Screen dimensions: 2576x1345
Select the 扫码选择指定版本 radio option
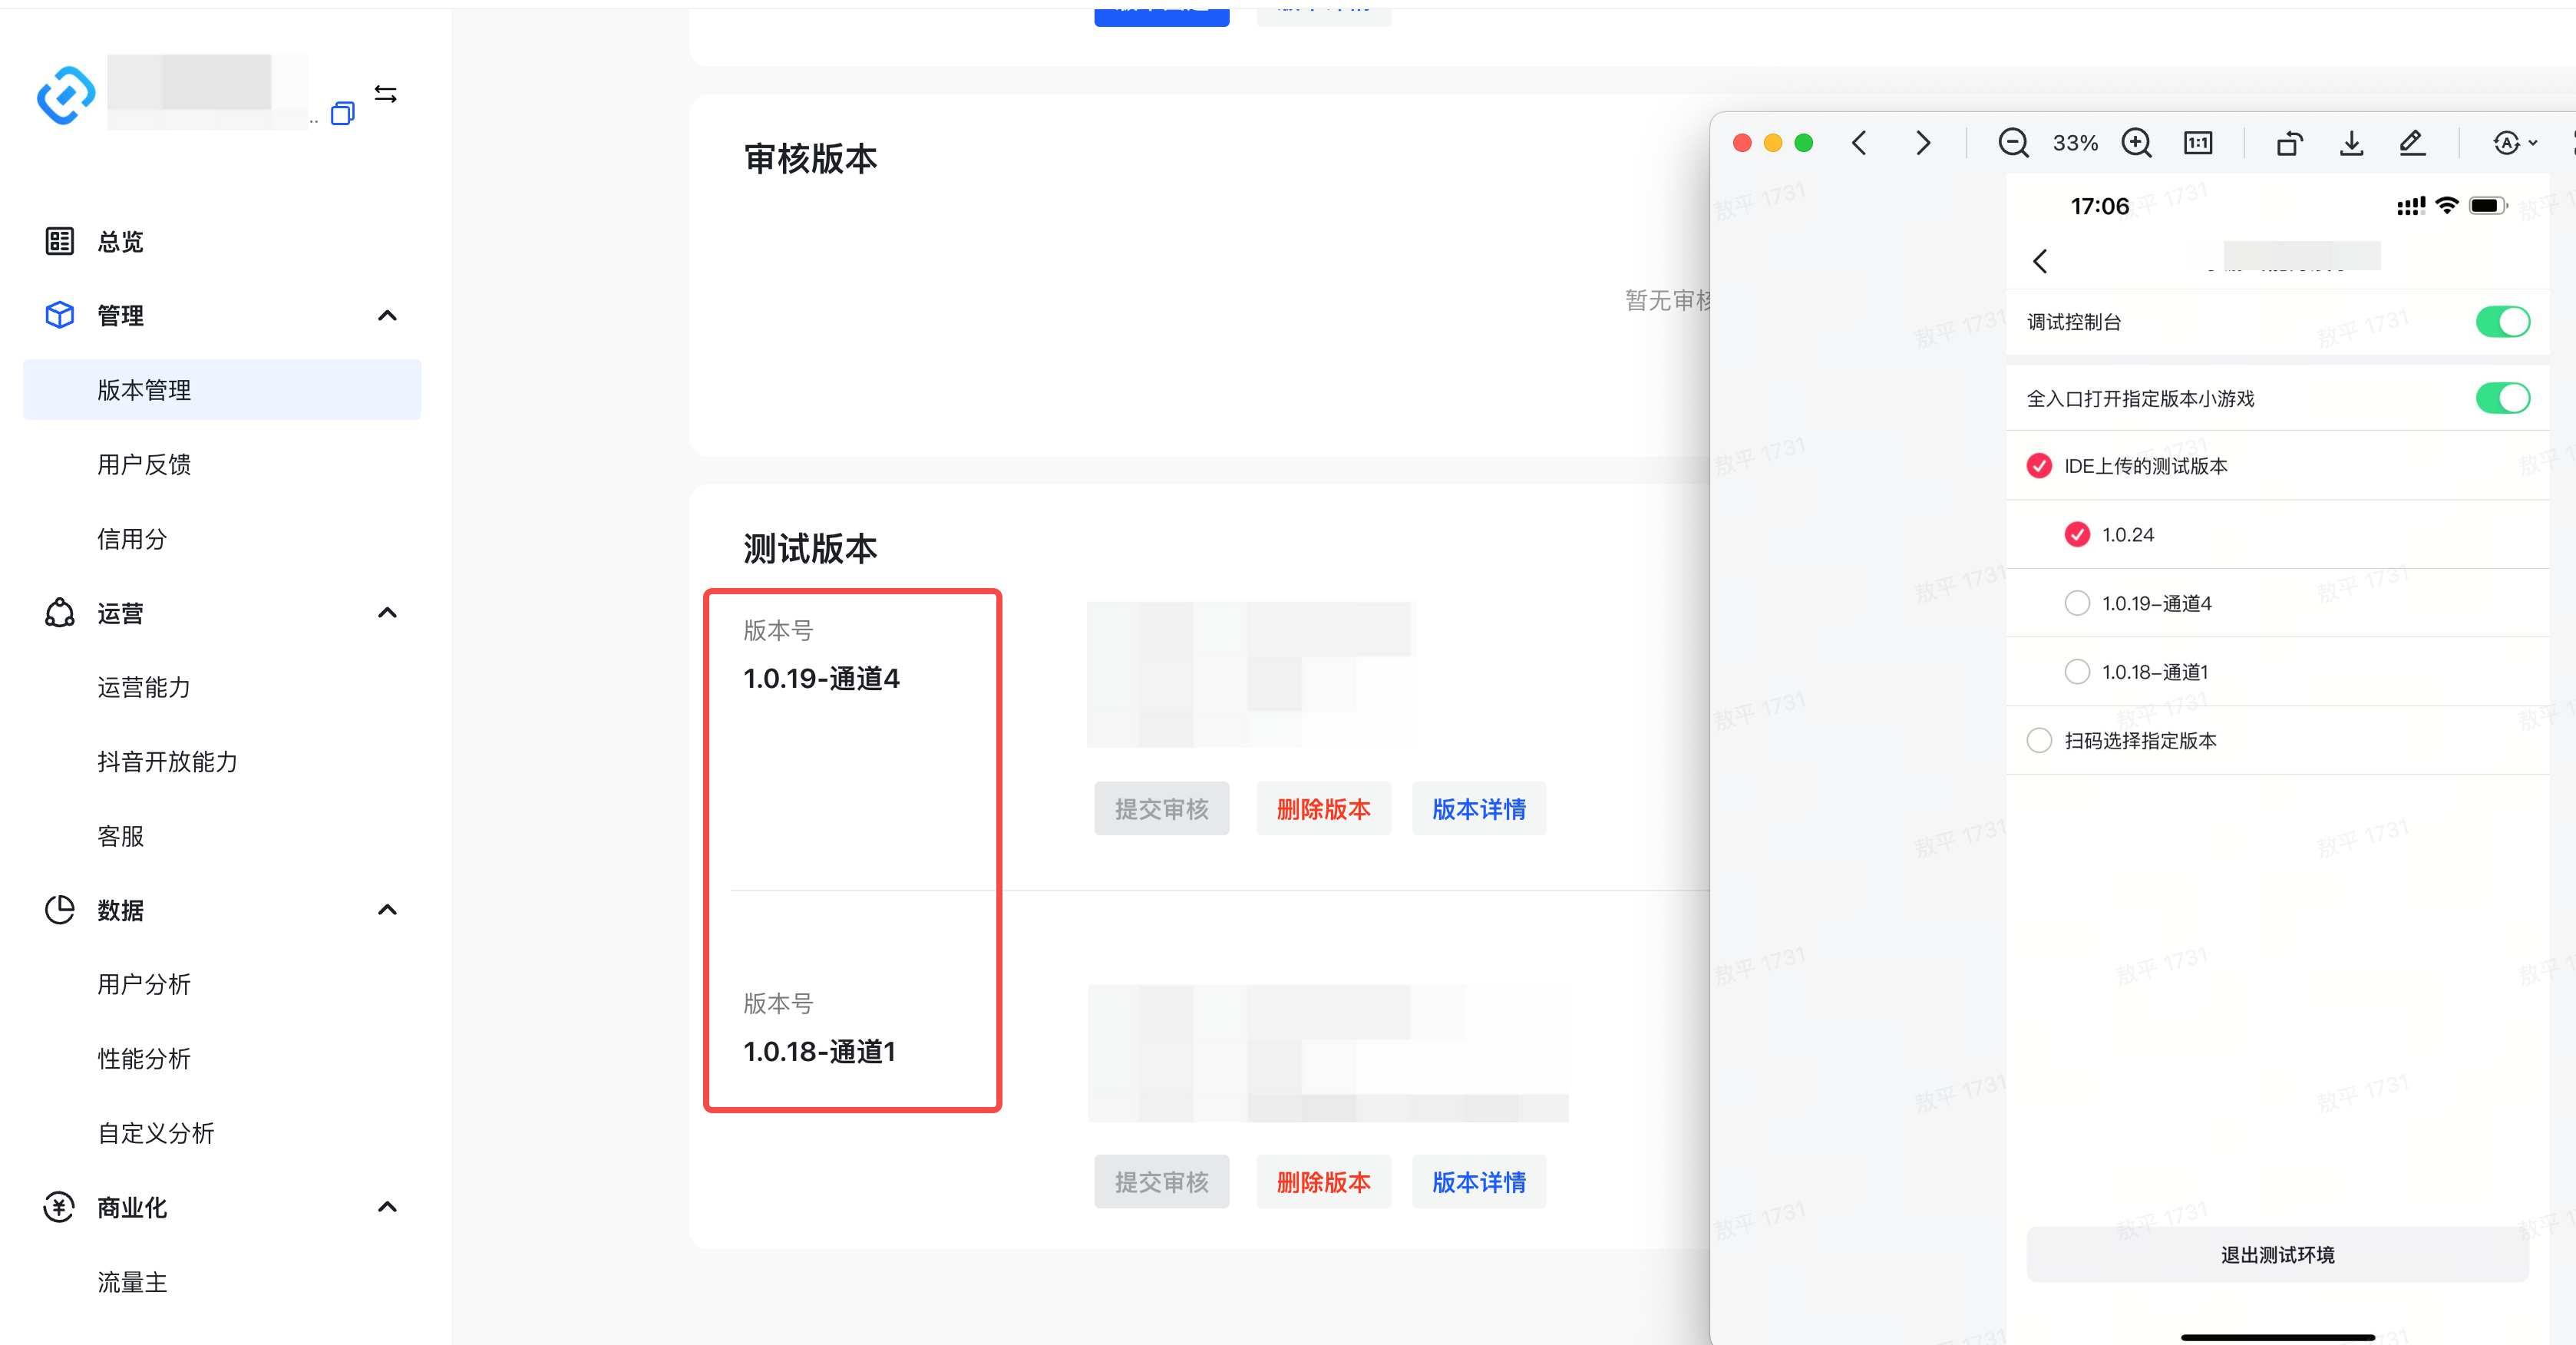tap(2039, 740)
